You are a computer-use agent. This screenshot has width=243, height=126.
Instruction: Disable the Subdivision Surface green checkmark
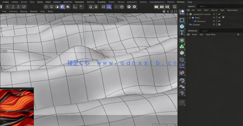tap(219, 14)
